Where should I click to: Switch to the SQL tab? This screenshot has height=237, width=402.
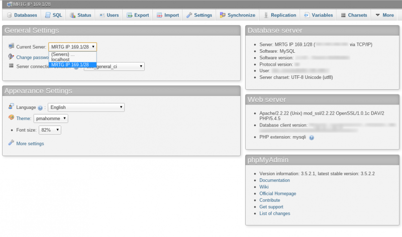[x=53, y=15]
